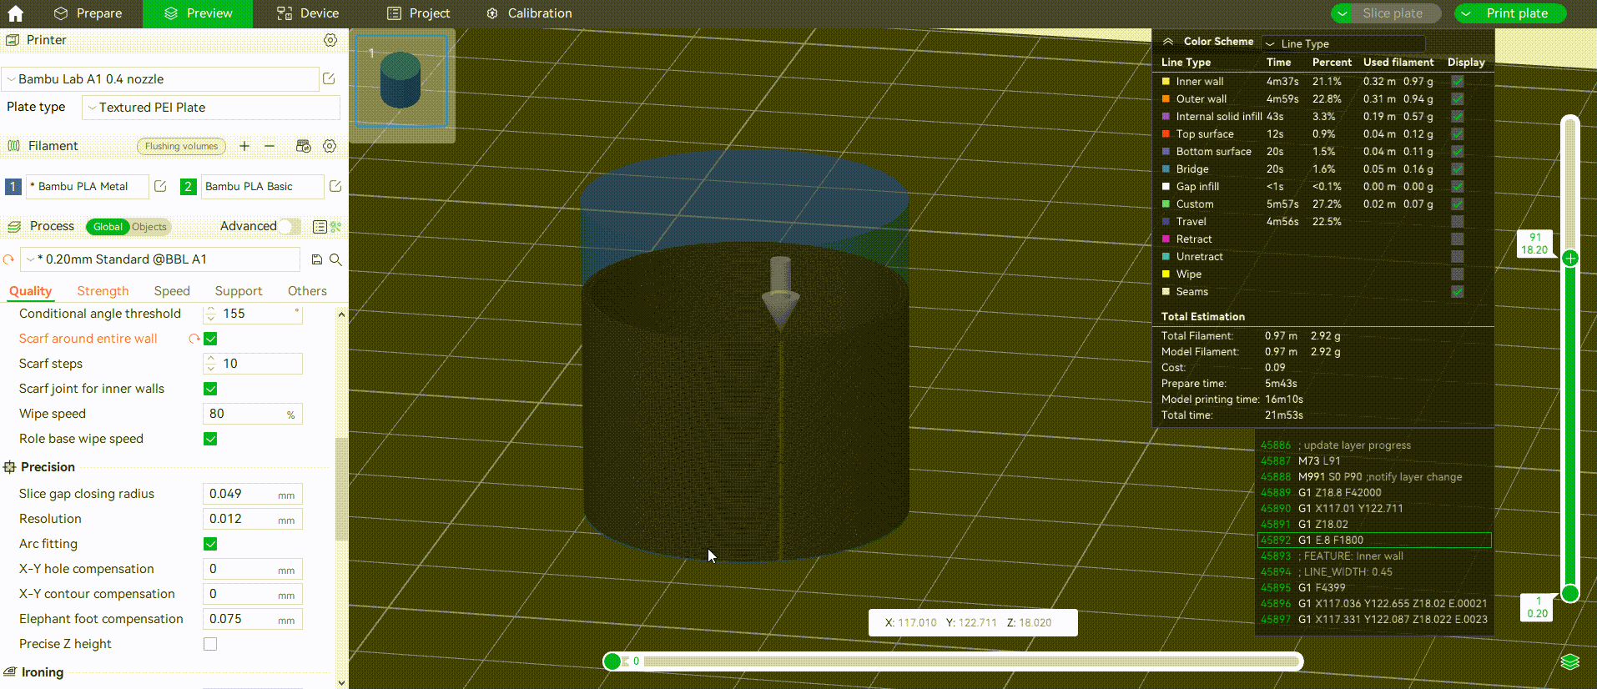Click the layers icon below vertical slider
The width and height of the screenshot is (1597, 689).
tap(1569, 661)
